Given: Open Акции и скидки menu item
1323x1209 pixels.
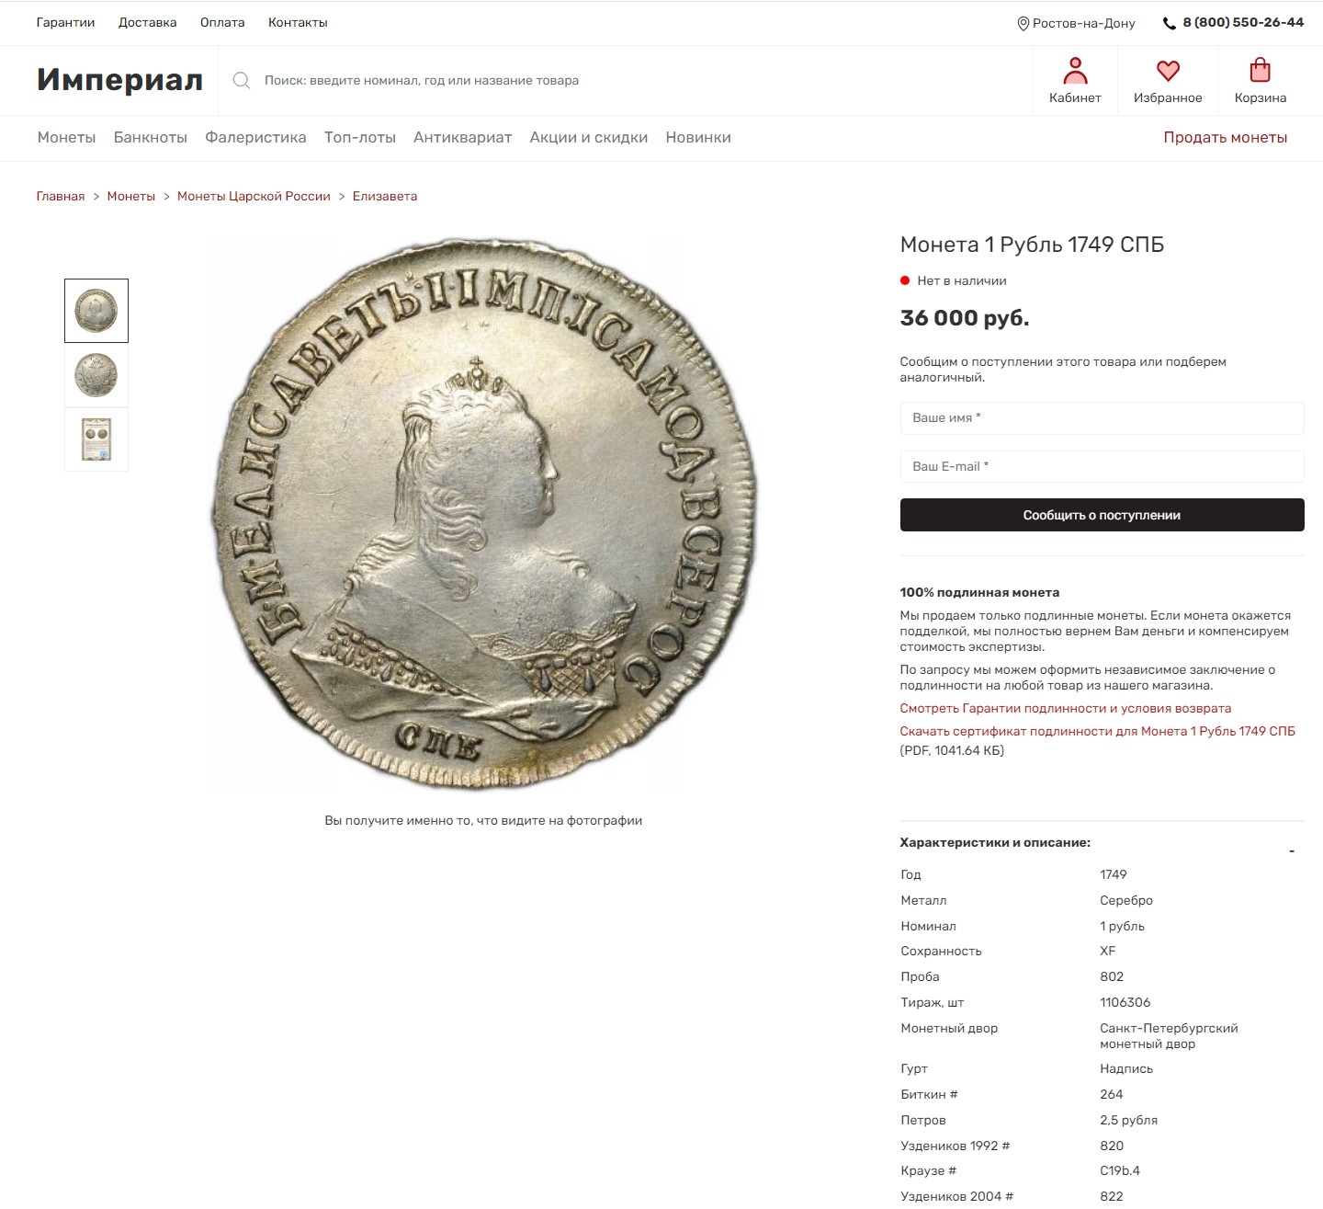Looking at the screenshot, I should (x=589, y=137).
